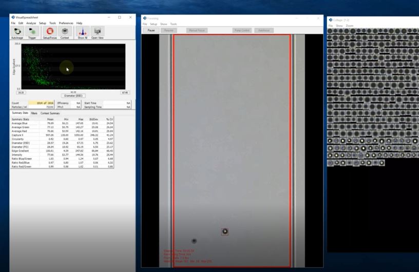The image size is (419, 272).
Task: Click the maximum X-axis value field below the scatter plot
Action: [x=125, y=92]
